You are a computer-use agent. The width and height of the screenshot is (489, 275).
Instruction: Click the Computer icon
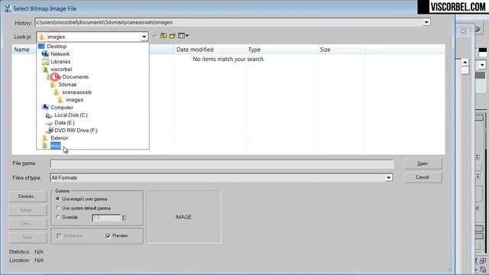(46, 107)
